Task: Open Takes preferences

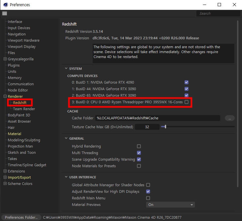Action: (12, 159)
